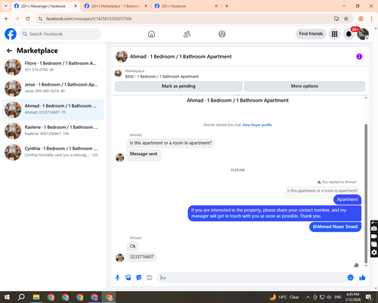Open File Explorer from taskbar
This screenshot has height=303, width=378.
[36, 297]
